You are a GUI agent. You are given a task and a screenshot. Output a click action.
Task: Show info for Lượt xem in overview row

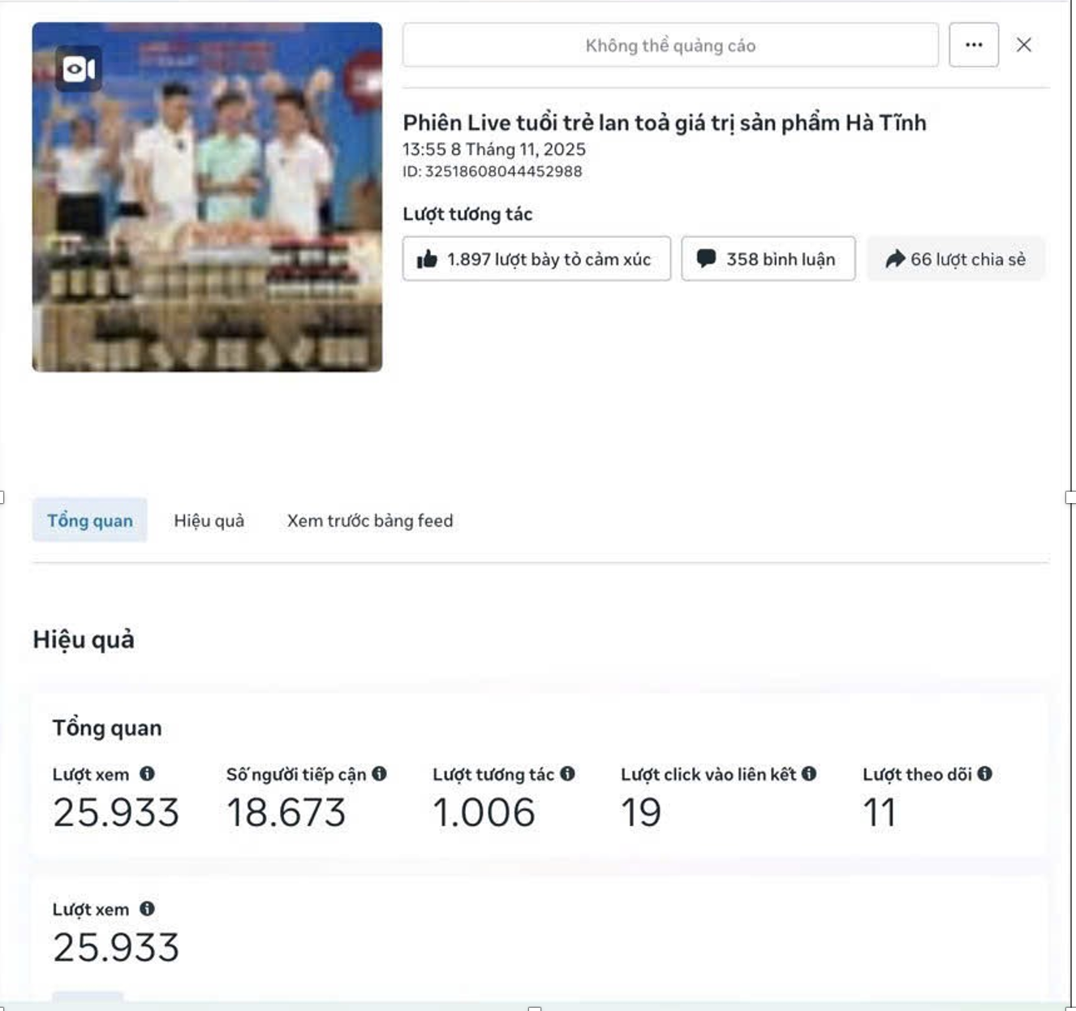[147, 774]
